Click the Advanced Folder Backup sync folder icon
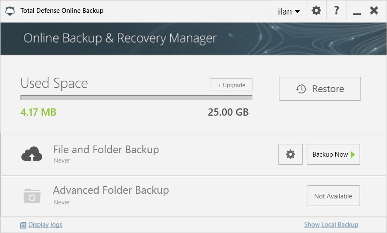Viewport: 387px width, 233px height. 32,195
